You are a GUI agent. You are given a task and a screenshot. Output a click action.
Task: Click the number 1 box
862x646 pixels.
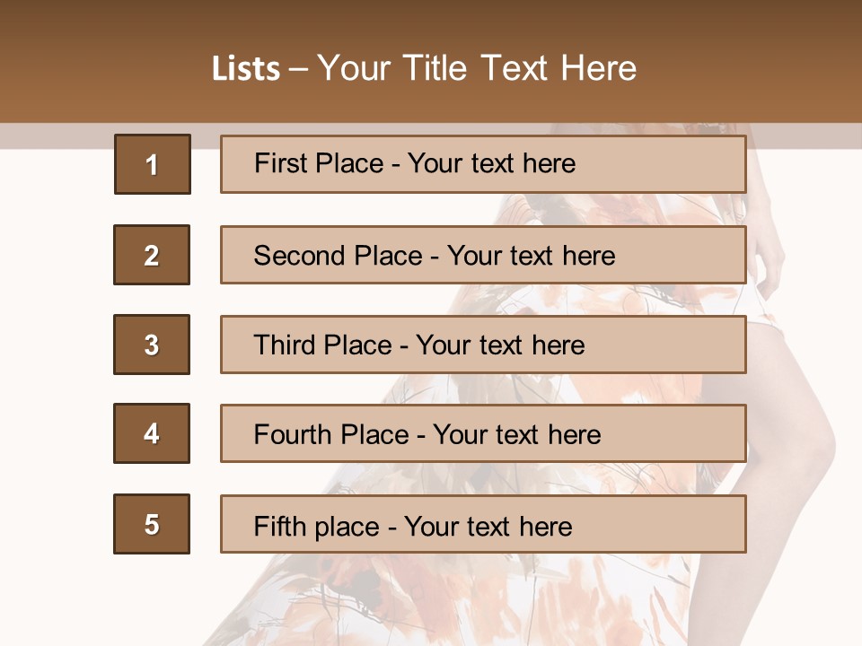152,164
